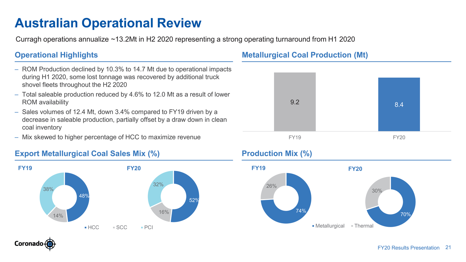Click the Coronado compass logo icon

coord(50,244)
